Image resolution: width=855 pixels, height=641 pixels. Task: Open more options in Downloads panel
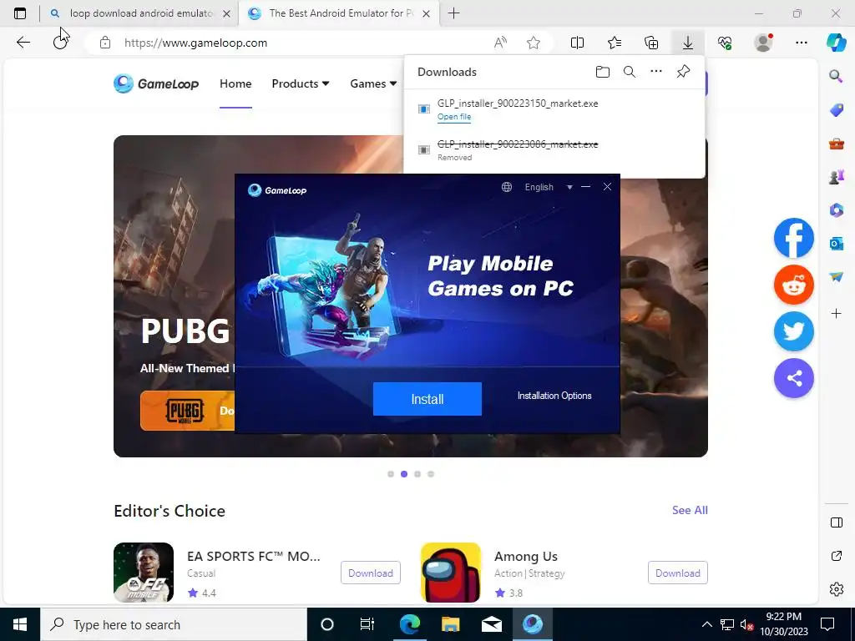[656, 72]
